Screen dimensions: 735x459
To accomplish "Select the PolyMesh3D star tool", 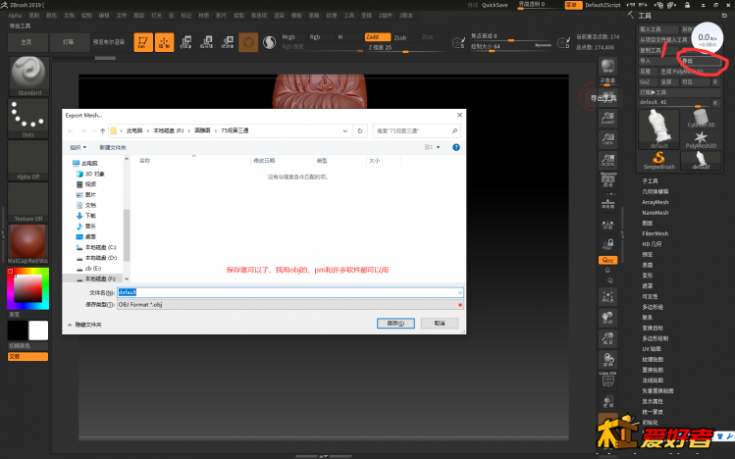I will pyautogui.click(x=701, y=139).
